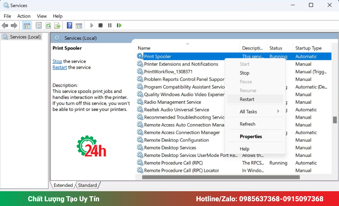The image size is (339, 206).
Task: Select Problem Reports Control Panel Support service
Action: tap(184, 79)
